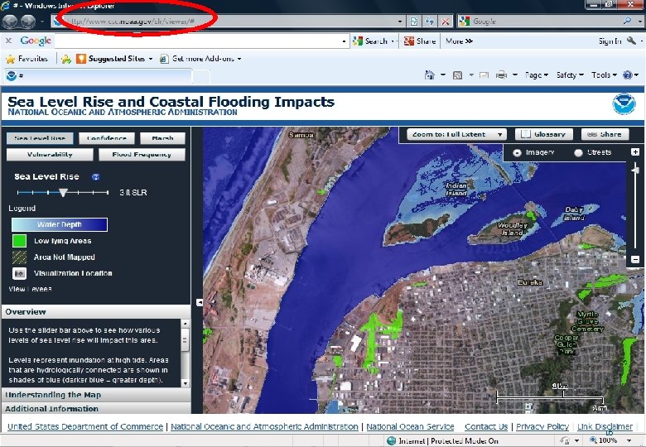Click the NOAA logo in page header

pos(624,103)
